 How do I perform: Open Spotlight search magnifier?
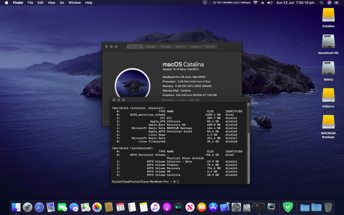321,3
